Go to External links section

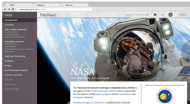(12, 89)
